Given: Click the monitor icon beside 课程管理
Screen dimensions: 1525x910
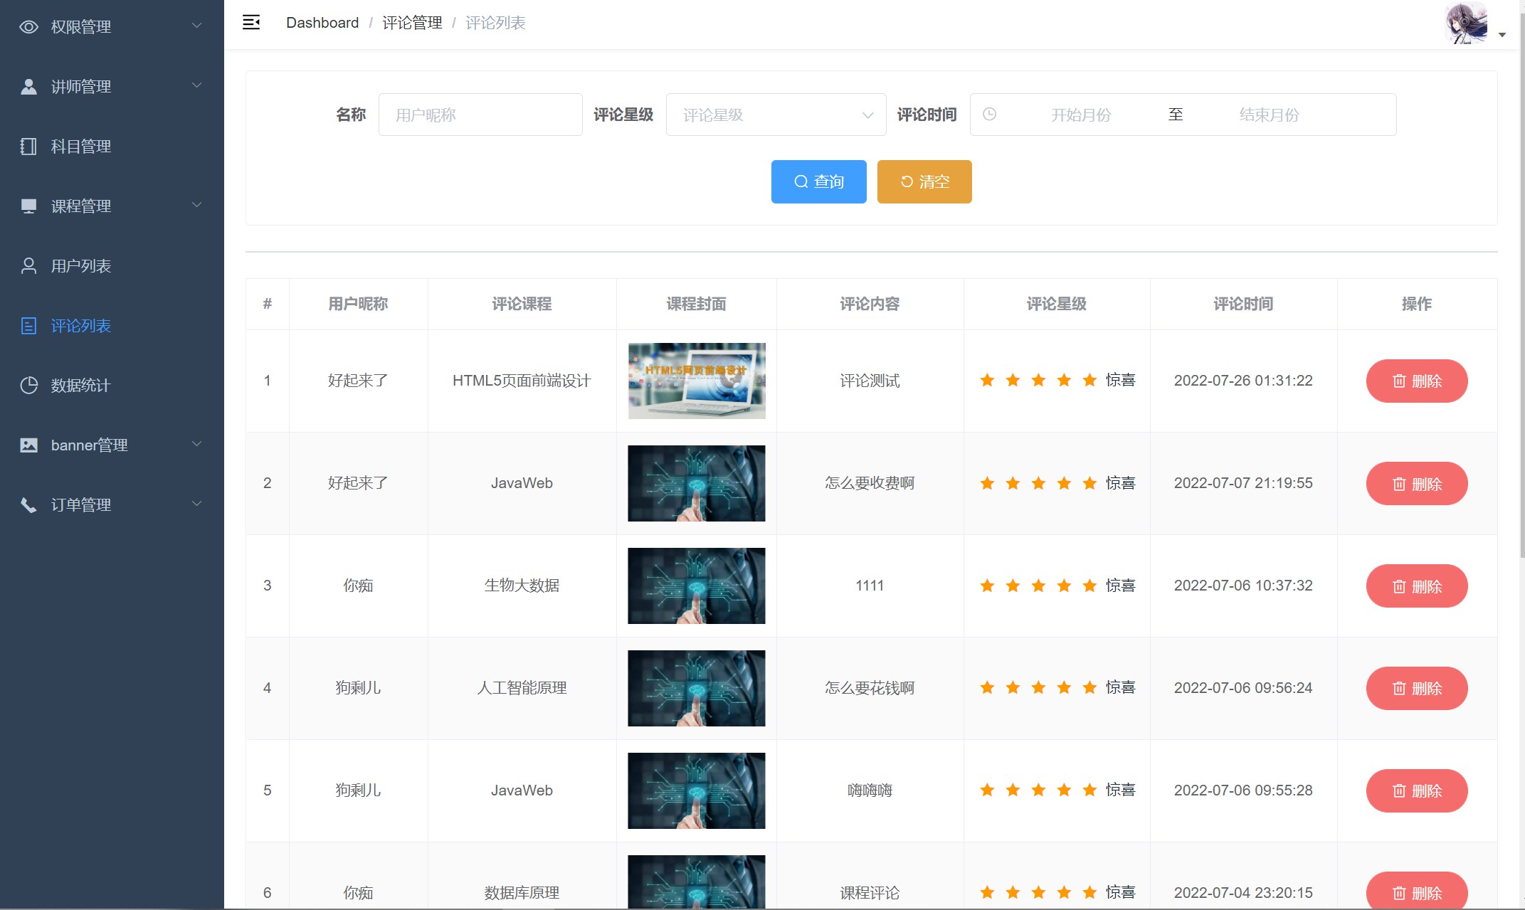Looking at the screenshot, I should click(28, 206).
